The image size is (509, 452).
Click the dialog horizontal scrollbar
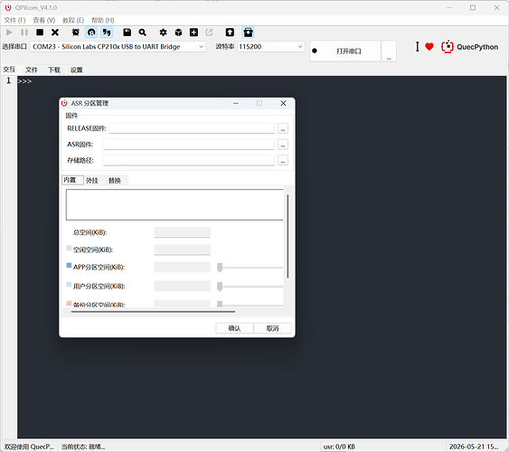153,312
